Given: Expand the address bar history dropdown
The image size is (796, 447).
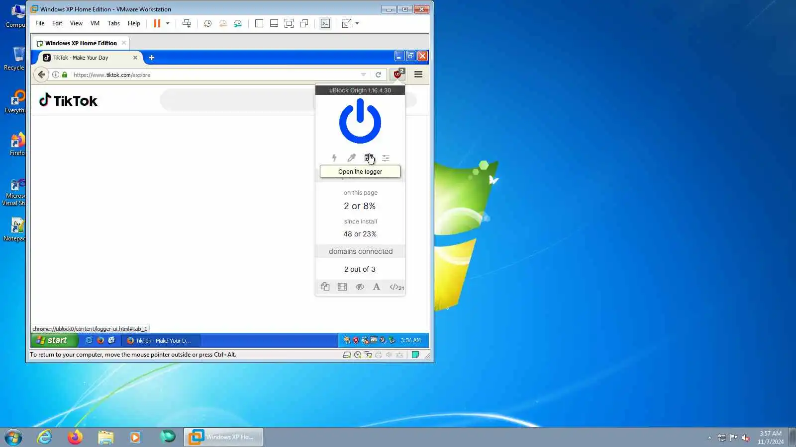Looking at the screenshot, I should 364,74.
